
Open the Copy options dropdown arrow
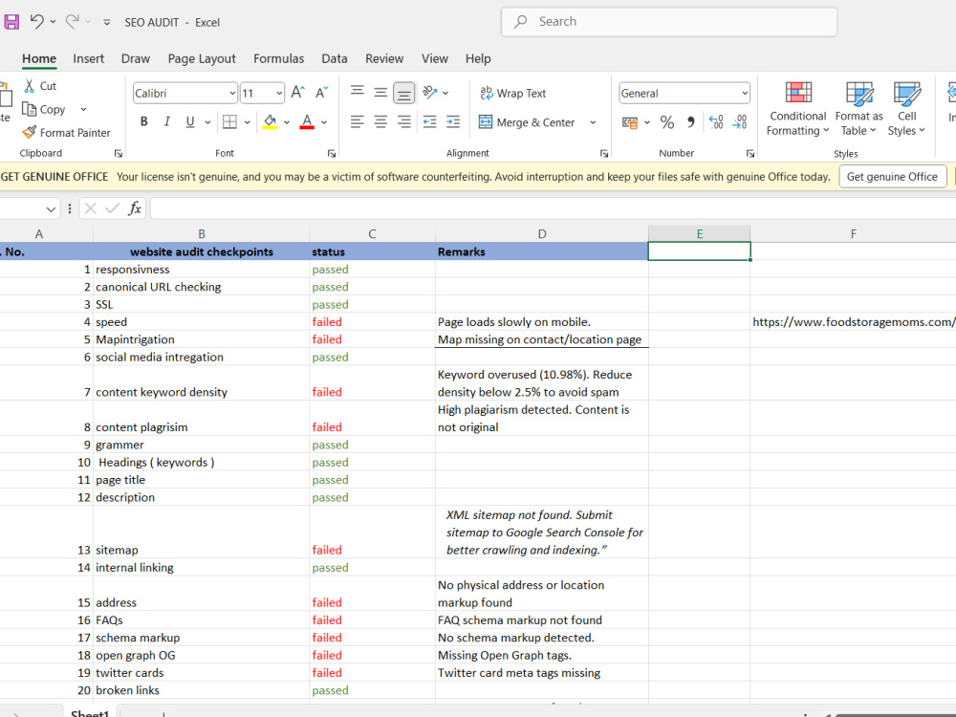pos(83,109)
